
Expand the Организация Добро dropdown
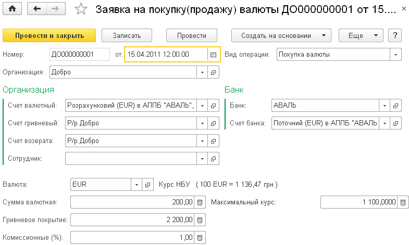[202, 72]
